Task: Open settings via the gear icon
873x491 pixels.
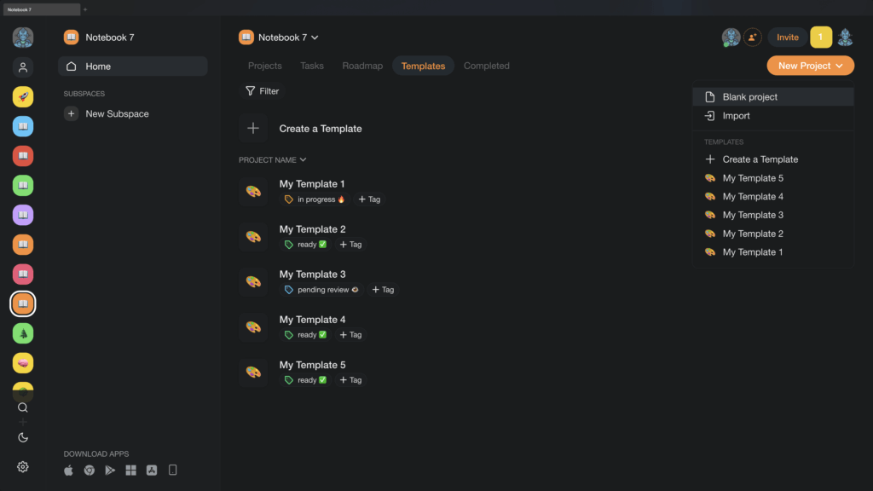Action: pyautogui.click(x=23, y=466)
